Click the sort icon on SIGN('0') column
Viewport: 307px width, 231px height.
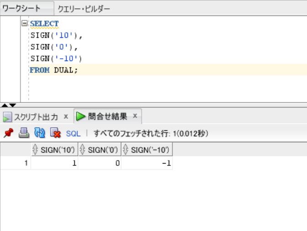click(83, 150)
